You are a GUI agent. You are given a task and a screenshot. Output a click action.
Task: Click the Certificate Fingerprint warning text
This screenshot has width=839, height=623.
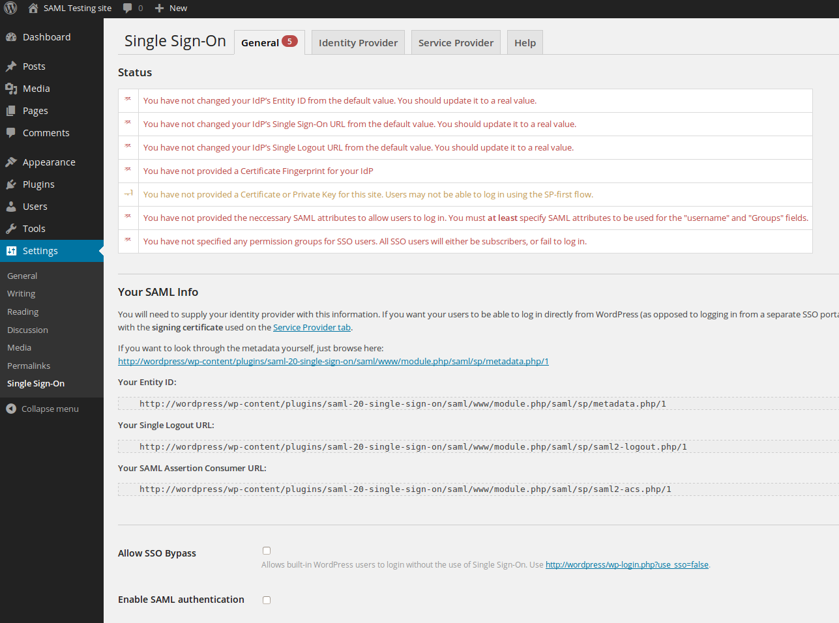[x=258, y=171]
